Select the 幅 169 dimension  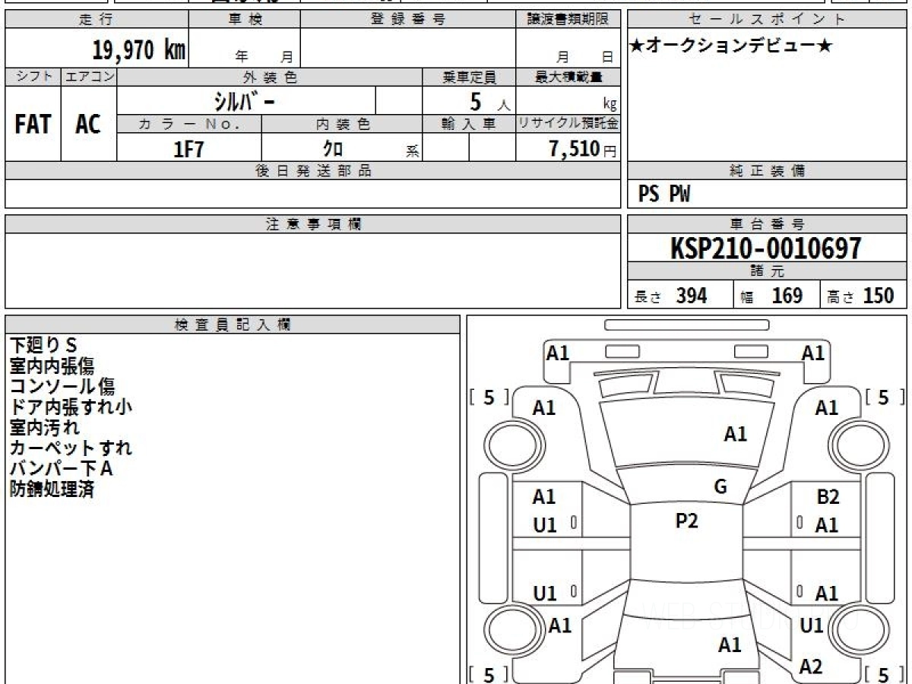pos(772,296)
